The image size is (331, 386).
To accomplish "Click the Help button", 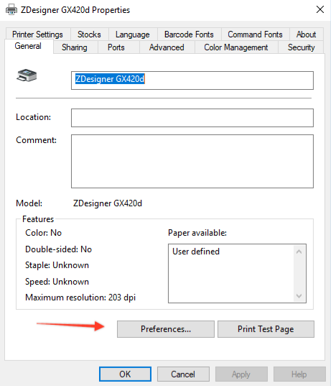I will tap(299, 374).
